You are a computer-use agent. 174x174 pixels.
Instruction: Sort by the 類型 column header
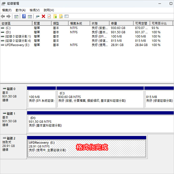[x=60, y=23]
